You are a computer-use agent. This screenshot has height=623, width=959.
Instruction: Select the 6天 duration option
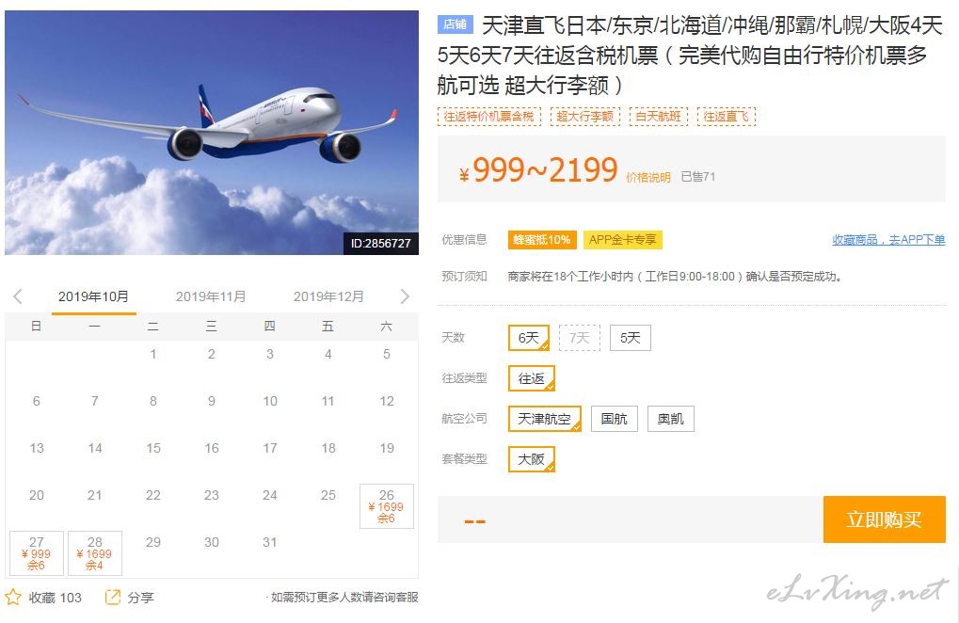point(528,338)
